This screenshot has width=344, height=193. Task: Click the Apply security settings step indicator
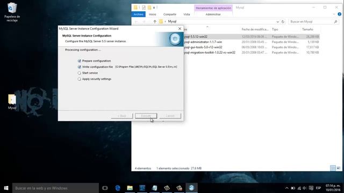(79, 79)
